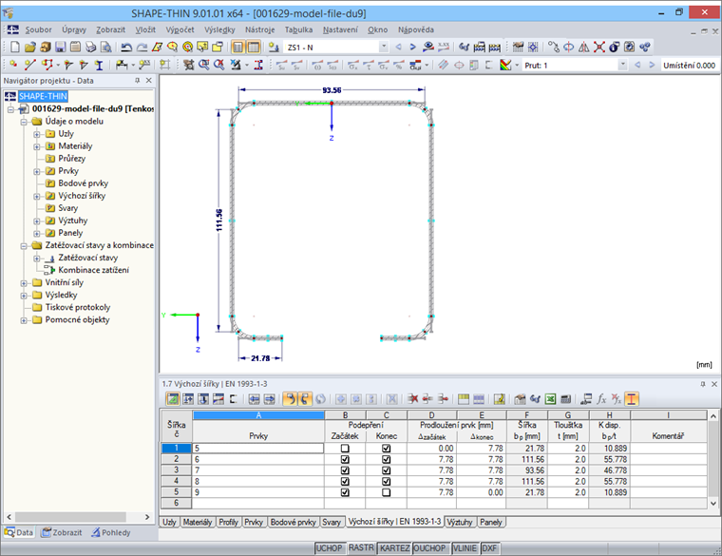Screen dimensions: 722x556
Task: Toggle Začátek support checkbox for row 3
Action: tap(345, 470)
